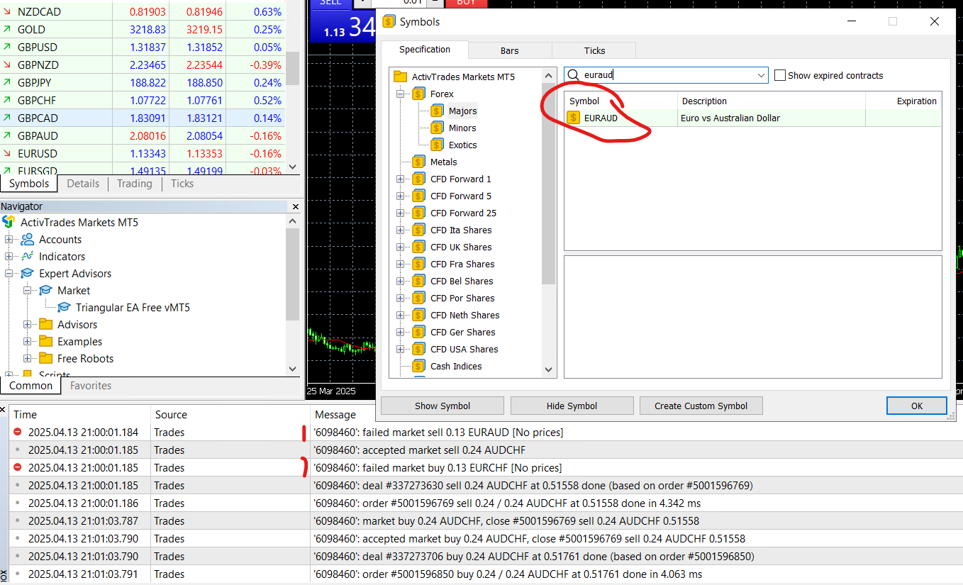Expand the Free Robots folder
Image resolution: width=963 pixels, height=585 pixels.
[x=27, y=358]
